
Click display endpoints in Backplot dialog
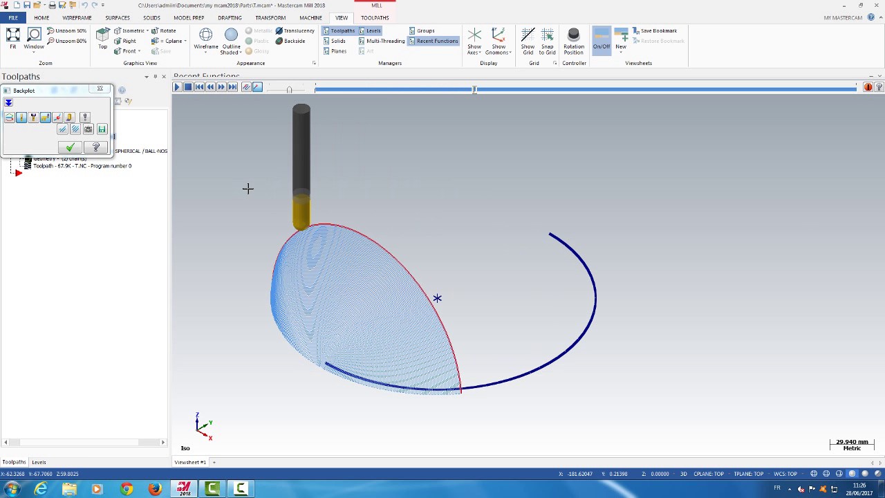(57, 118)
